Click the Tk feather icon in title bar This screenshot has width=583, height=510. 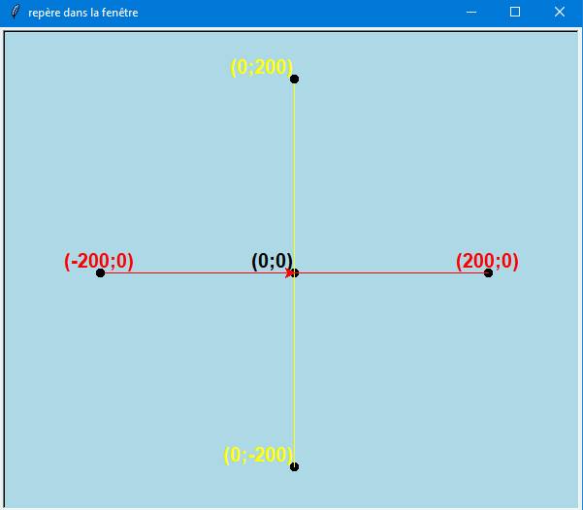click(15, 13)
